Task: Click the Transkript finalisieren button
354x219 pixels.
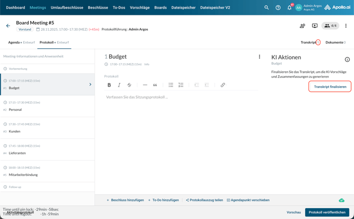Action: (x=330, y=87)
